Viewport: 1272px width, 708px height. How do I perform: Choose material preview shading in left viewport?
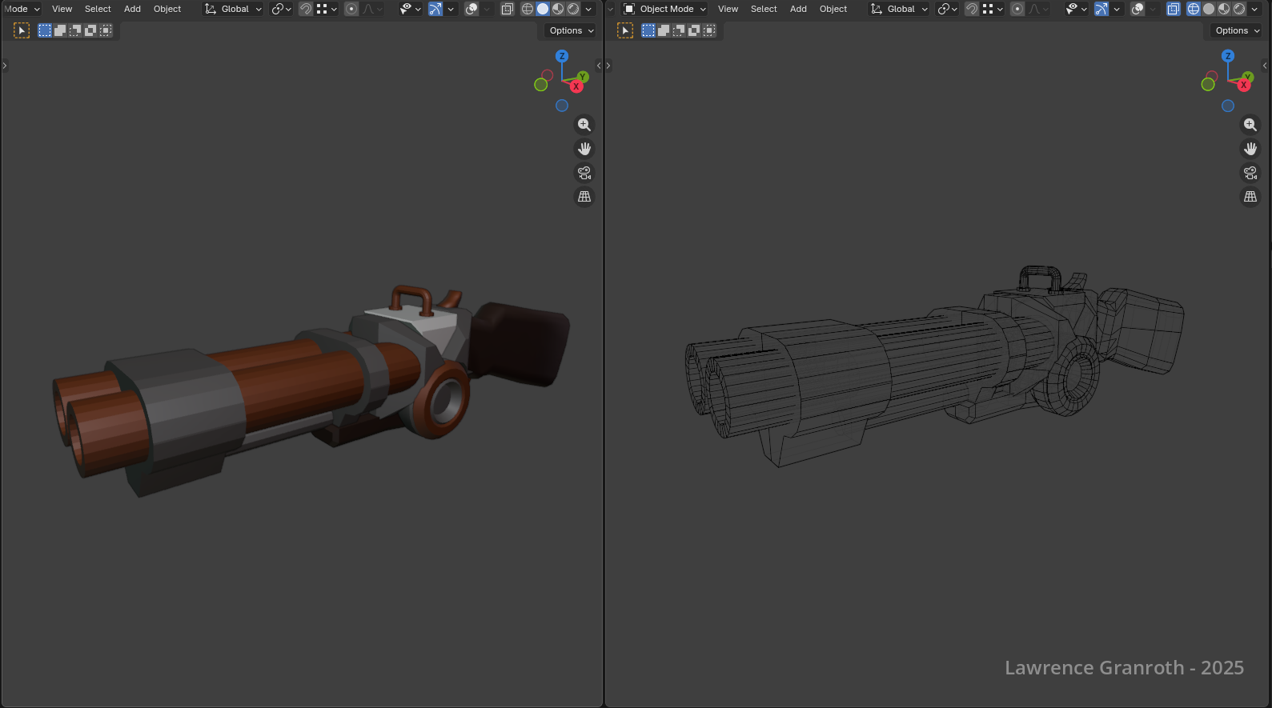[x=558, y=9]
